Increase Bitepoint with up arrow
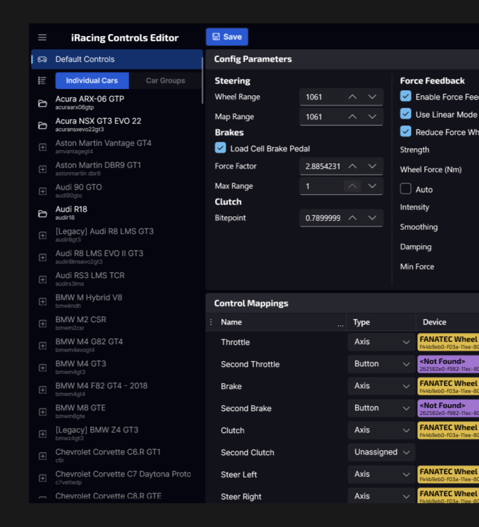This screenshot has width=479, height=527. click(x=352, y=217)
